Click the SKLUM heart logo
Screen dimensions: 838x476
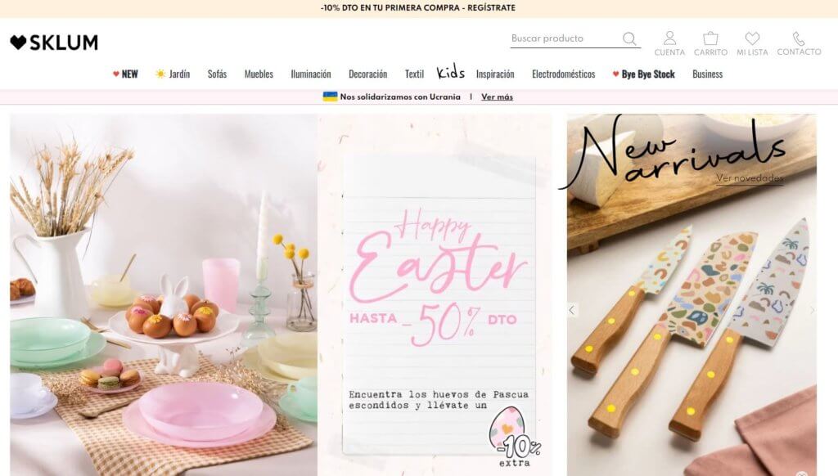(x=54, y=43)
